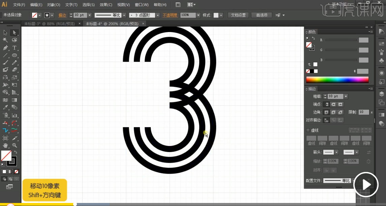Select the Direct Selection arrow tool

pos(14,33)
